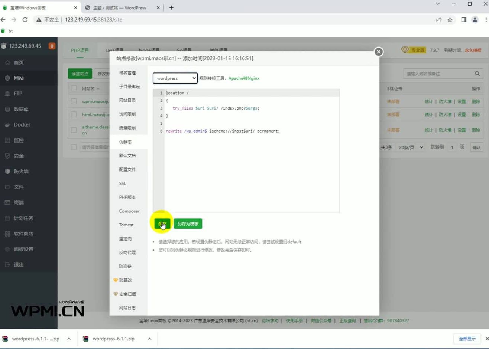Click the 首页 home sidebar icon
489x349 pixels.
(7, 63)
